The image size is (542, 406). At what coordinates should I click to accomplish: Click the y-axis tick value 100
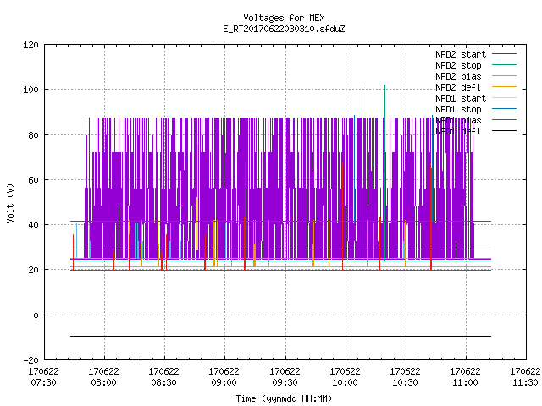click(x=30, y=90)
